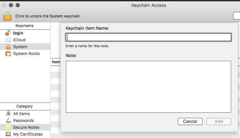Click the System keychain lock icon
Viewport: 240px width, 138px height.
[x=8, y=47]
